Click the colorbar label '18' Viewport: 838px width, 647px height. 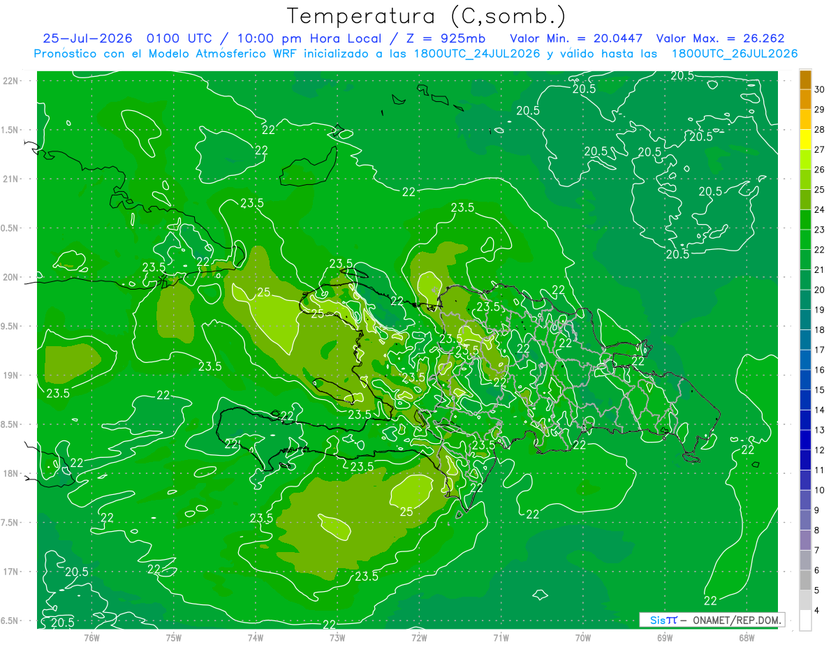pyautogui.click(x=819, y=329)
